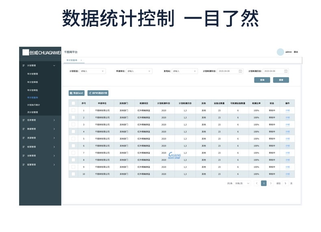Expand the 数据管理 menu chevron
Viewport: 321px width, 232px height.
54,129
